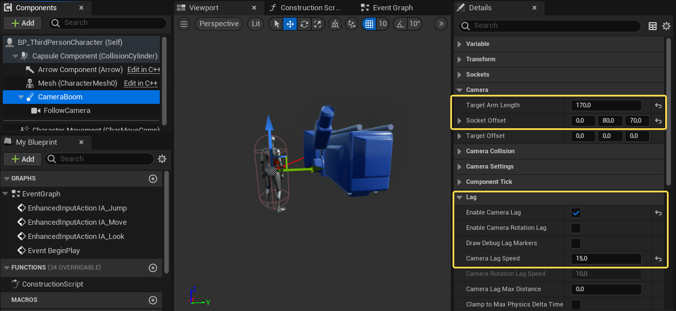This screenshot has width=676, height=311.
Task: Switch to the Event Graph tab
Action: coord(392,8)
